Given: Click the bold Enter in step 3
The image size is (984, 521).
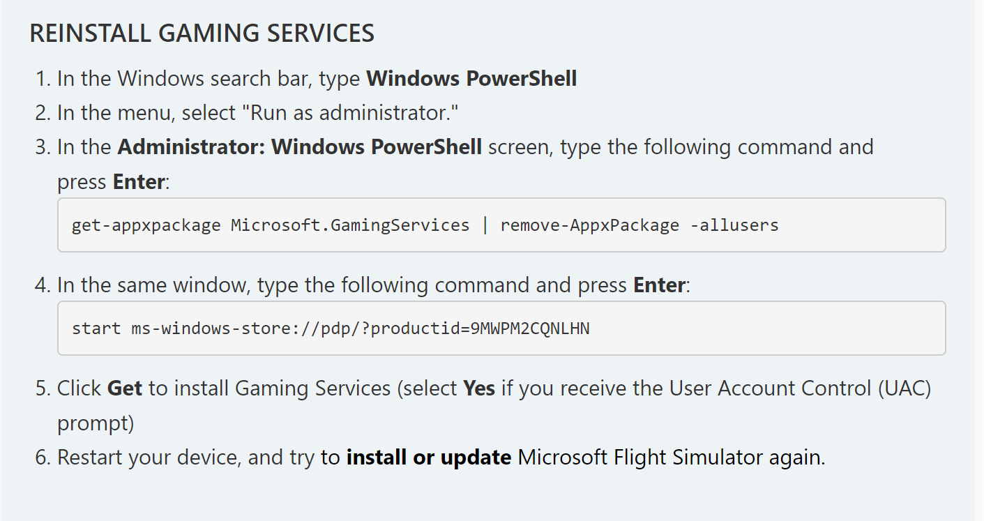Looking at the screenshot, I should coord(139,182).
